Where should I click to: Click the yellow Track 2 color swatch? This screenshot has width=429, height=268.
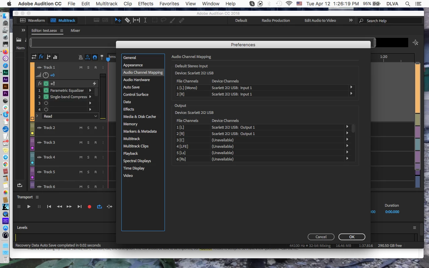(32, 133)
